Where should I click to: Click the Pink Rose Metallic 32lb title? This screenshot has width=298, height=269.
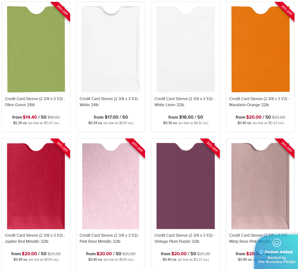110,238
